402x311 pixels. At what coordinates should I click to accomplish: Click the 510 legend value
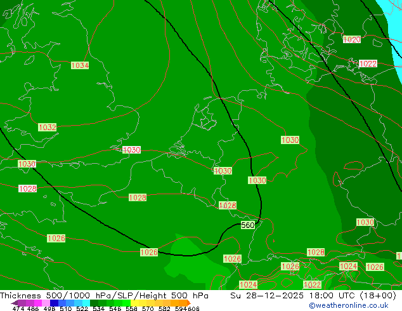66,308
